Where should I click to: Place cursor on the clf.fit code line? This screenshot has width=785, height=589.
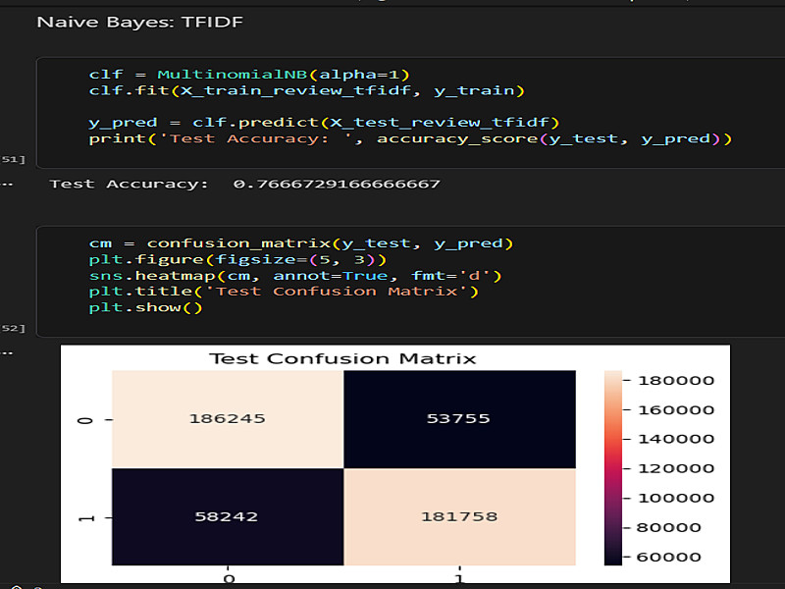pyautogui.click(x=307, y=91)
